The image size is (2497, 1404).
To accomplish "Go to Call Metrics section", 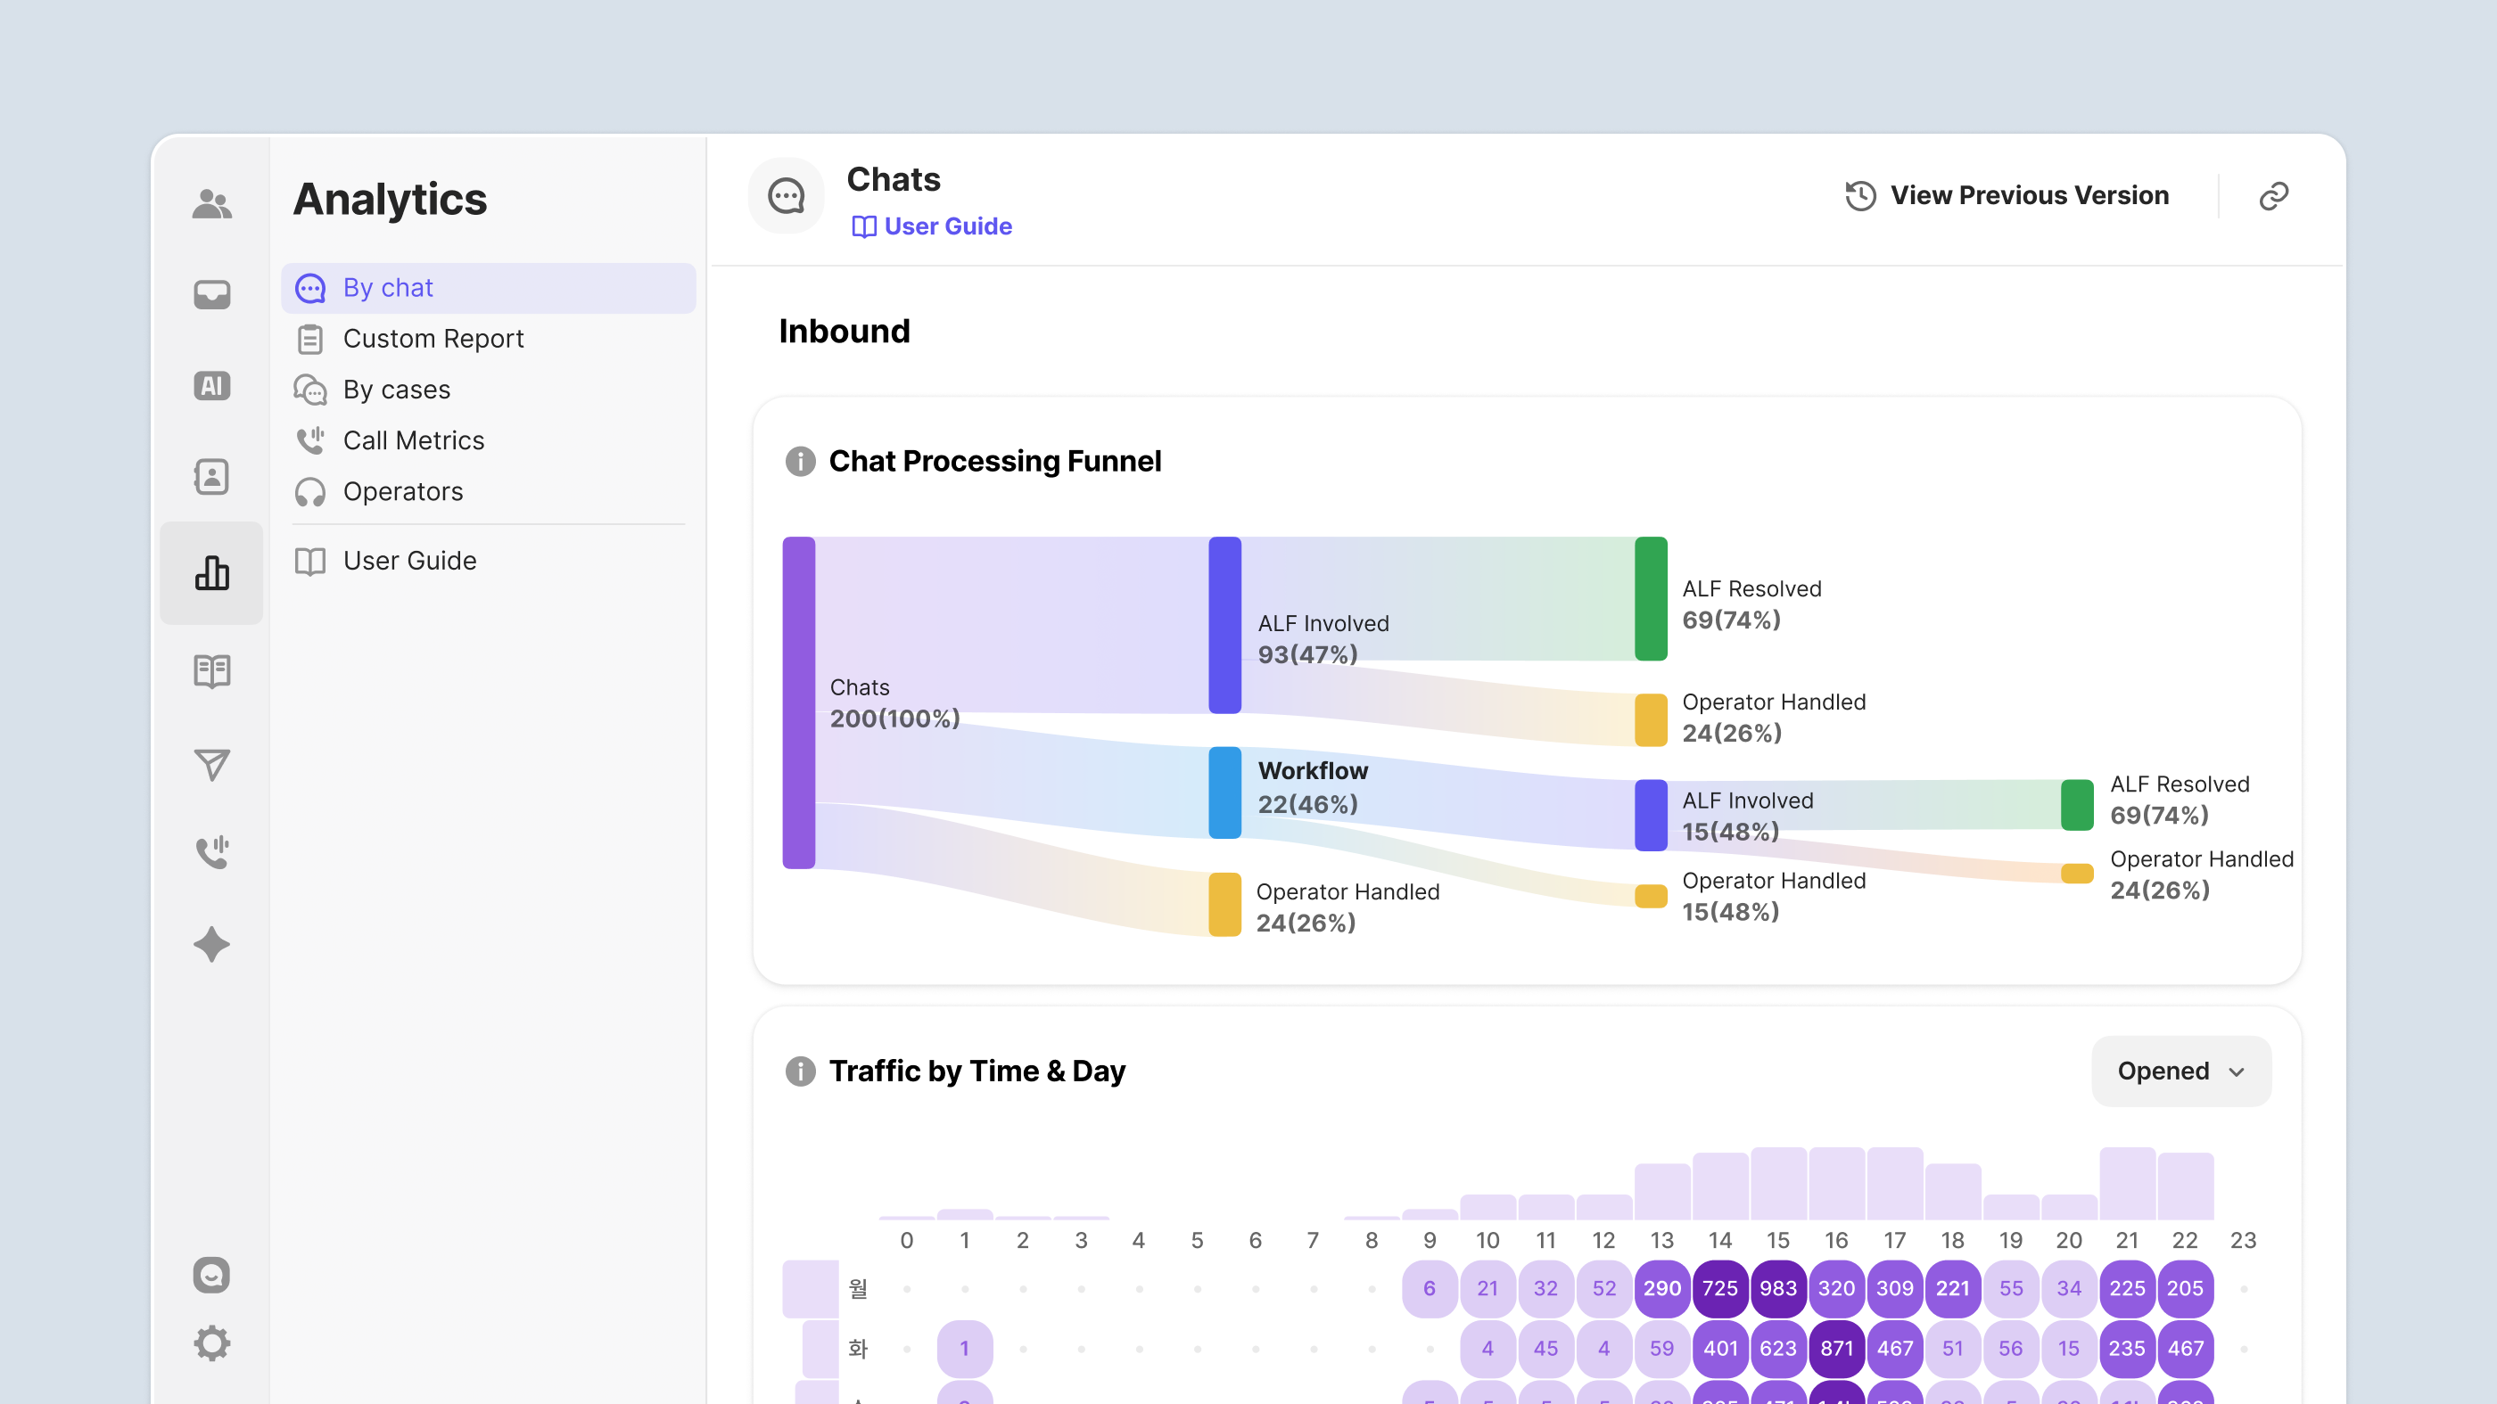I will click(x=413, y=441).
